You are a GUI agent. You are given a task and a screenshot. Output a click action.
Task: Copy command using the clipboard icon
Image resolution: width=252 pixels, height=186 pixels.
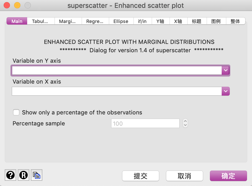pyautogui.click(x=37, y=175)
